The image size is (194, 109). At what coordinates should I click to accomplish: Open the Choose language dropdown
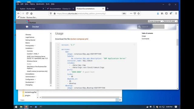pos(156,21)
